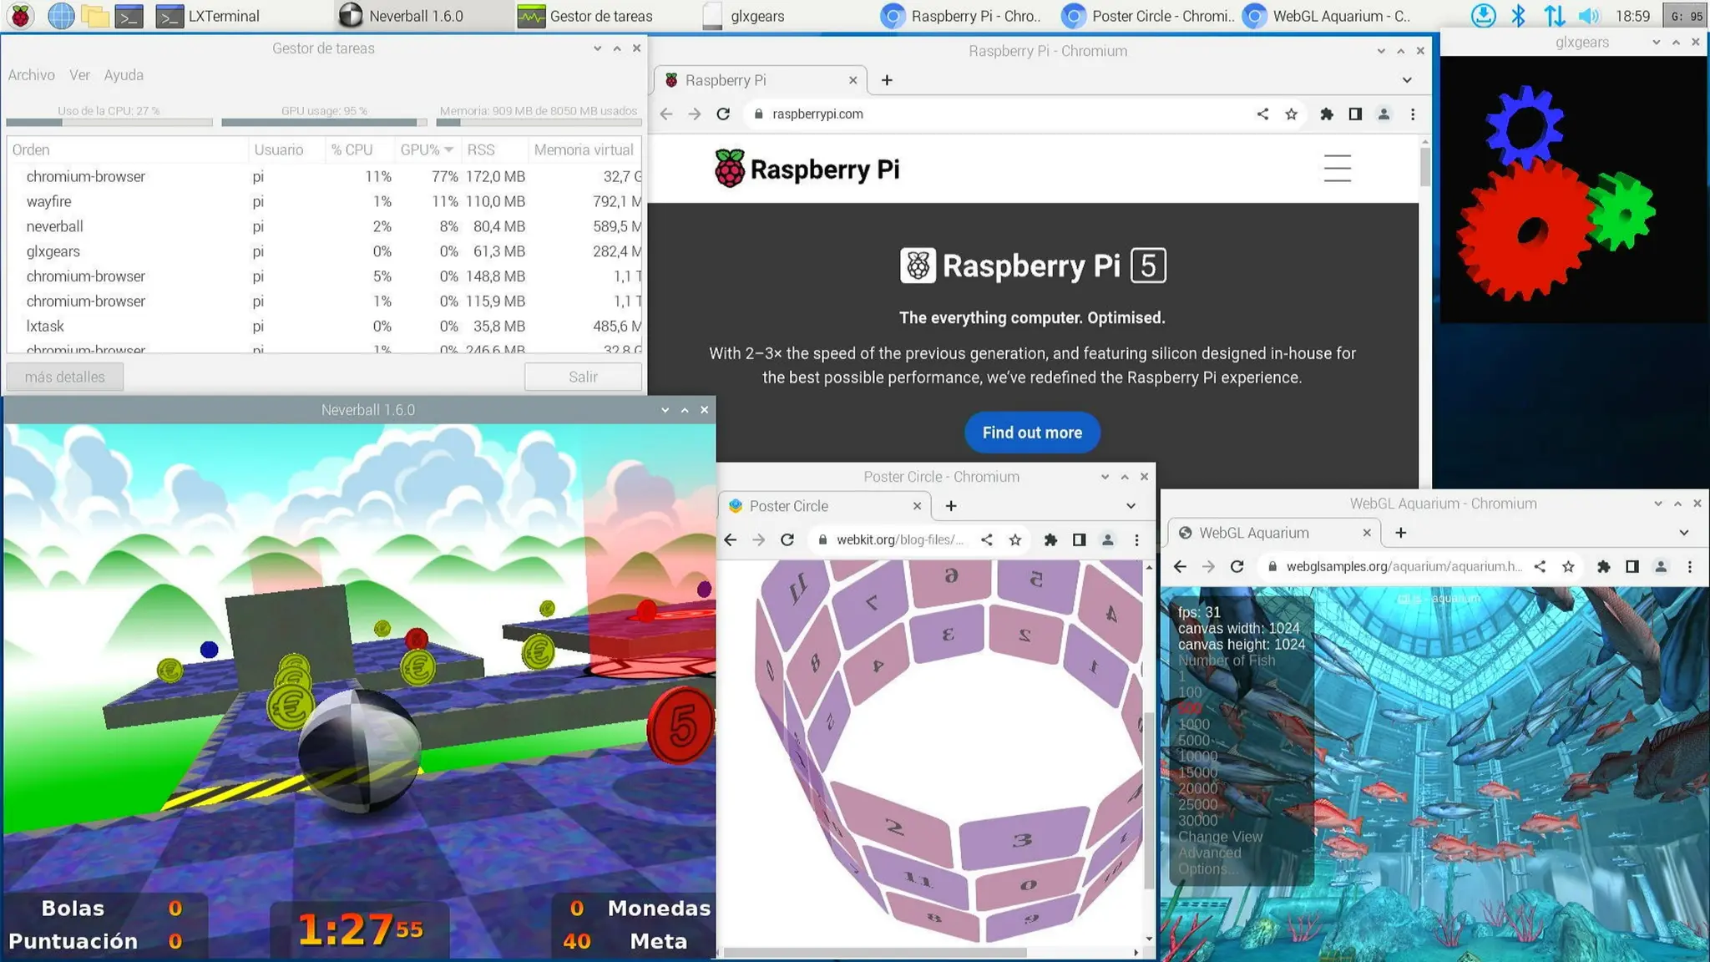Reload the raspberrypi.com page
Viewport: 1710px width, 962px height.
click(x=723, y=114)
